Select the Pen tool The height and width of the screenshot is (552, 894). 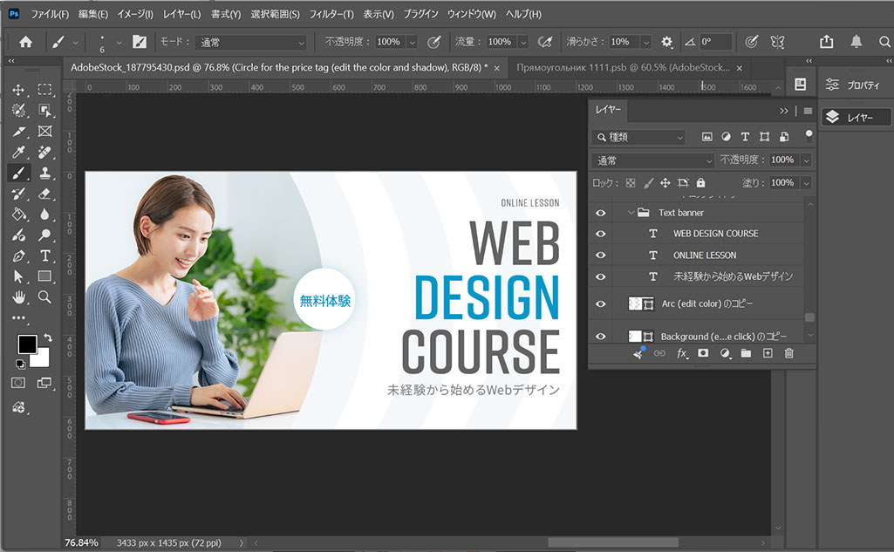click(x=18, y=256)
